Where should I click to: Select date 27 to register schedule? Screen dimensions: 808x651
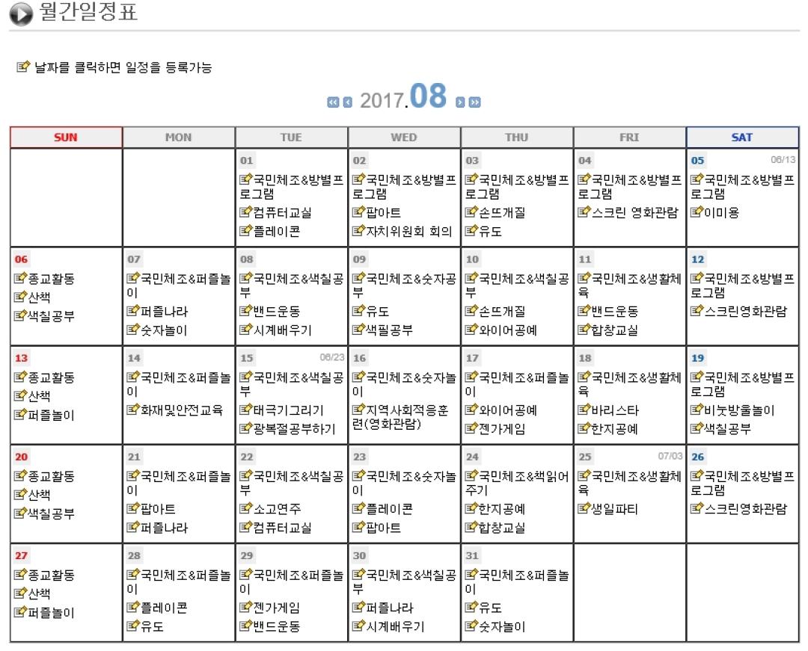pyautogui.click(x=21, y=555)
